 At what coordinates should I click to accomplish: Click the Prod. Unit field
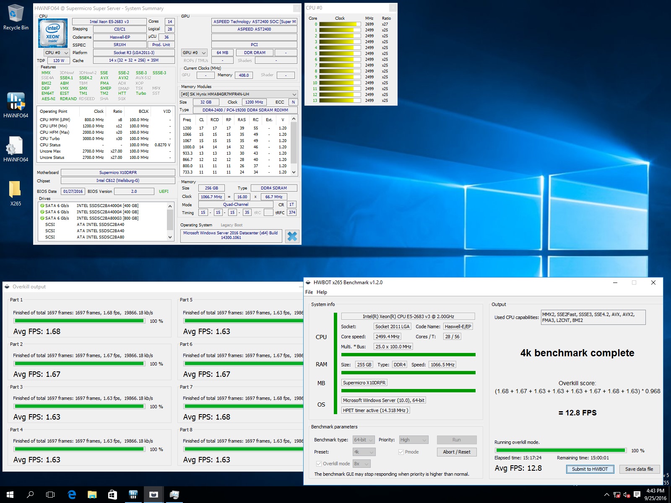pyautogui.click(x=161, y=45)
